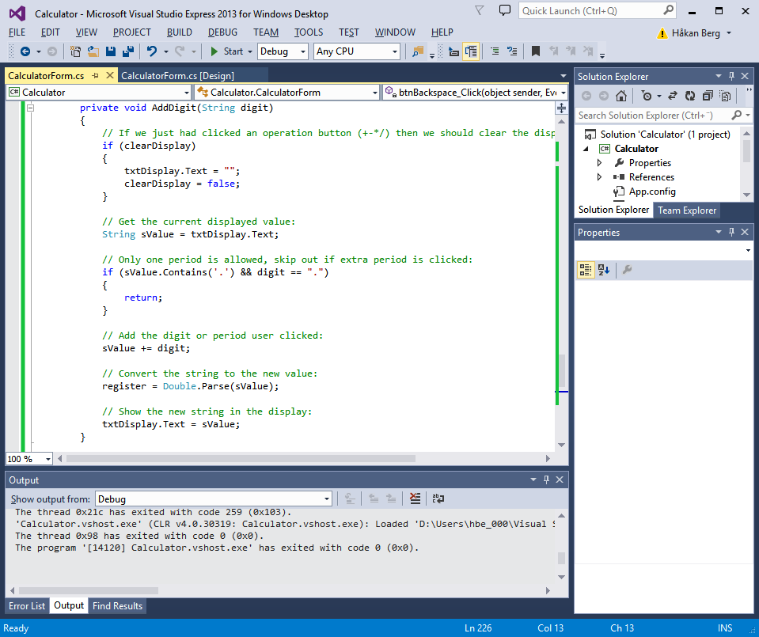
Task: Click the Output window horizontal scrollbar
Action: click(x=89, y=590)
